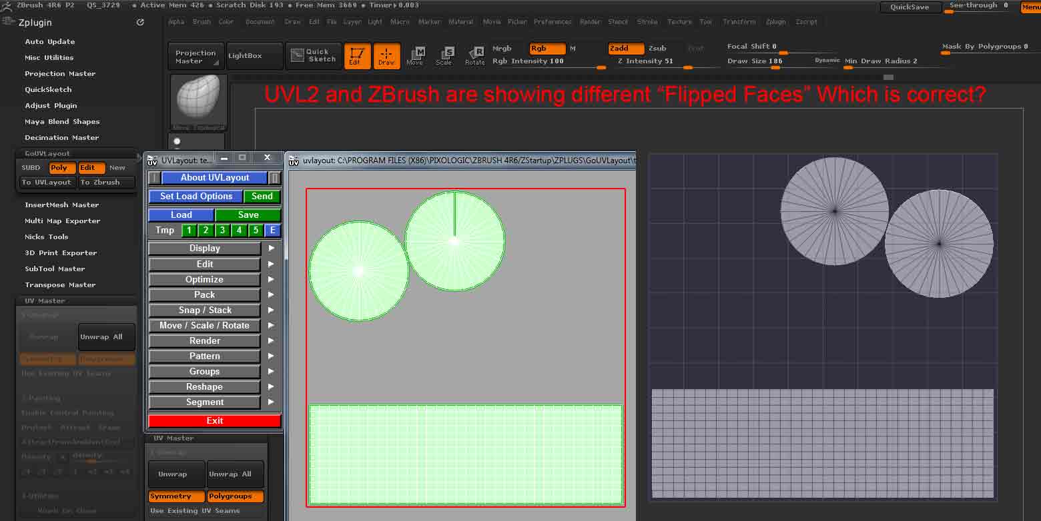Viewport: 1041px width, 521px height.
Task: Toggle Zadd sculpting mode
Action: [x=625, y=48]
